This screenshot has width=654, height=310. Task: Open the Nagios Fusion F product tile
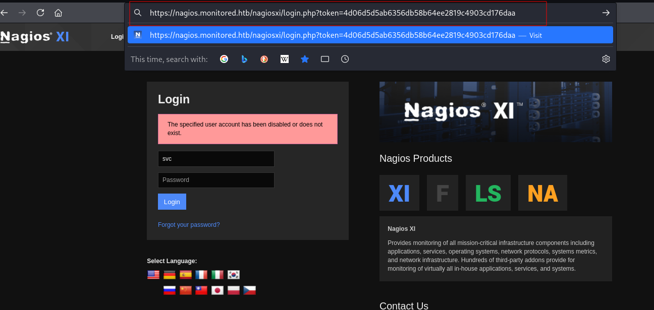[x=443, y=193]
